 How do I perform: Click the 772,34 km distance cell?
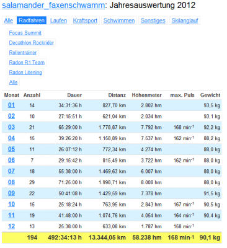click(114, 149)
